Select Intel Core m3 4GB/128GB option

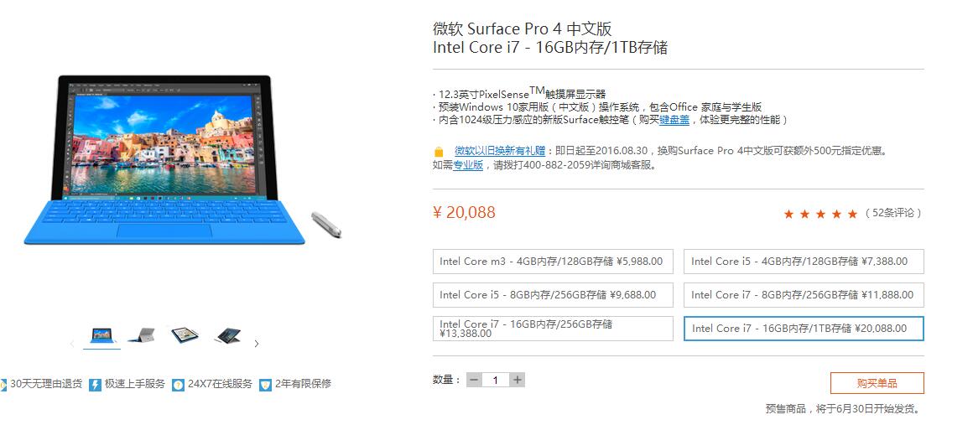pos(553,262)
